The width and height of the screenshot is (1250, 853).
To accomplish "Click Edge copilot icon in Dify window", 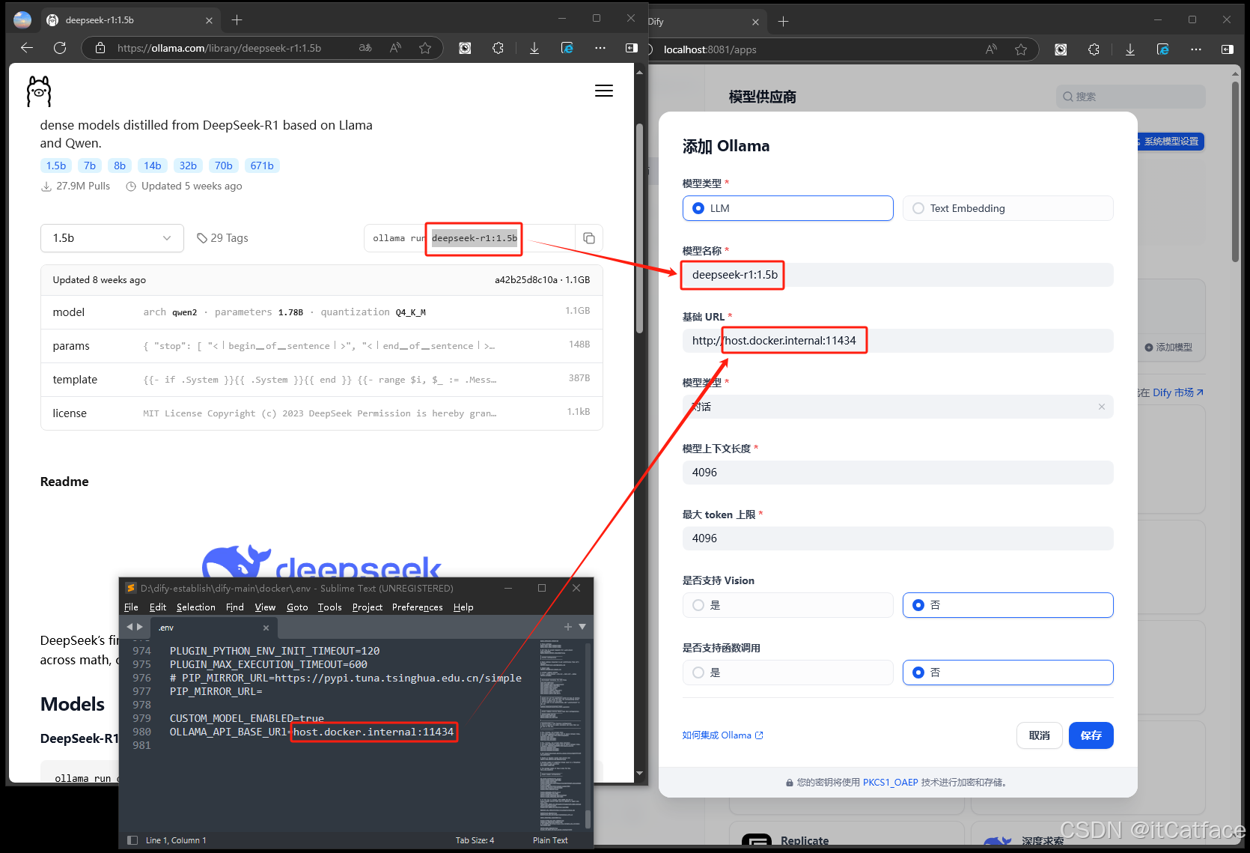I will tap(1163, 49).
